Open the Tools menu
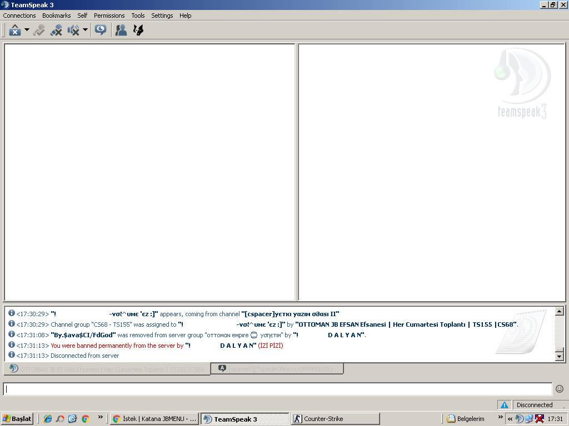The height and width of the screenshot is (426, 569). [138, 16]
